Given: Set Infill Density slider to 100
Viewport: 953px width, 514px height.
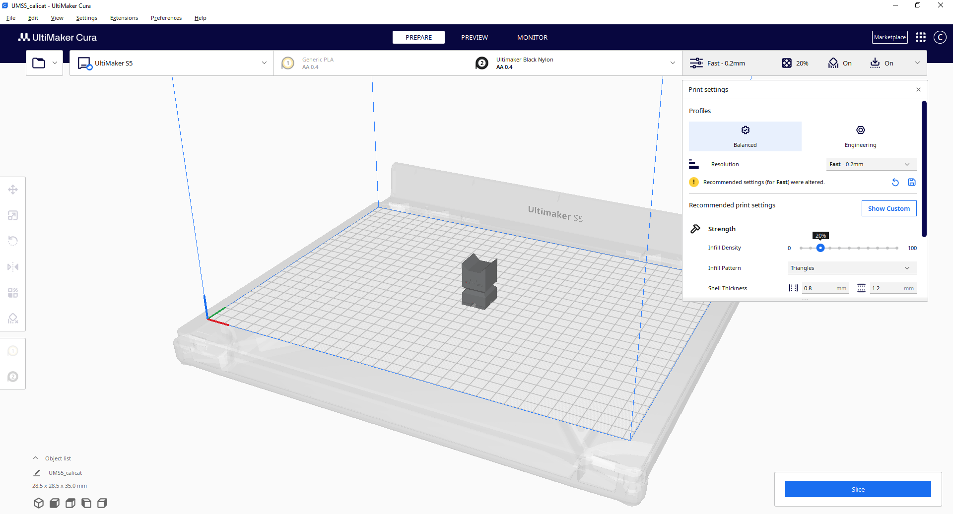Looking at the screenshot, I should [897, 248].
